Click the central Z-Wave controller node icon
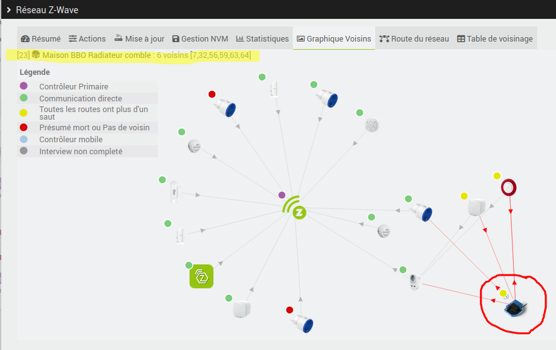The image size is (556, 350). point(295,208)
